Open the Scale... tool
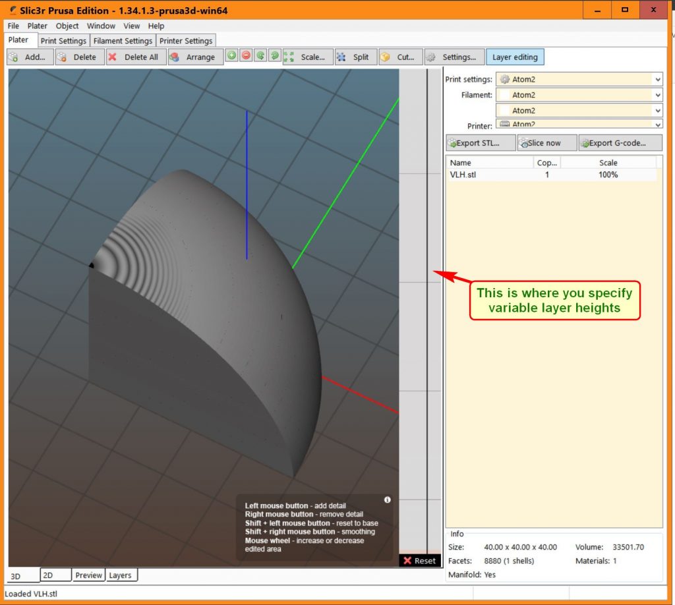 click(308, 57)
